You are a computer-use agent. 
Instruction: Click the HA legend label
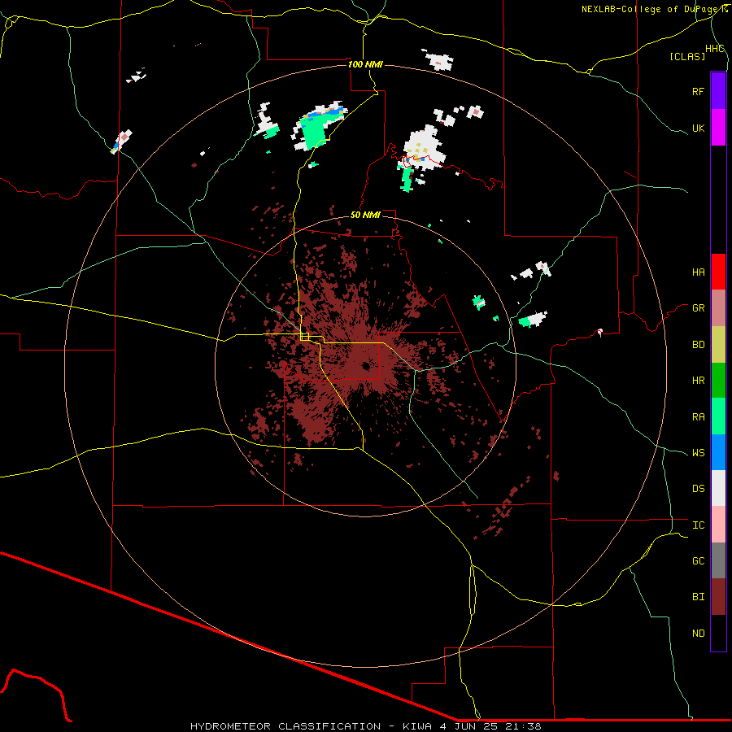(698, 272)
